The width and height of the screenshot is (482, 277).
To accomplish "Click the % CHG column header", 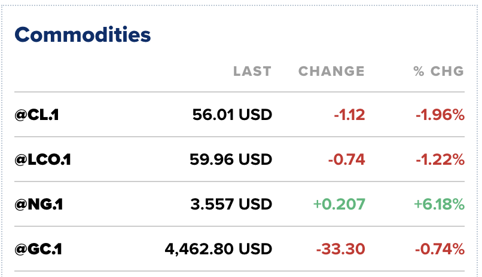I will 438,72.
